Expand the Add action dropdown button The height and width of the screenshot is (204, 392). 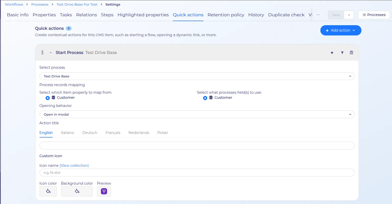tap(341, 30)
